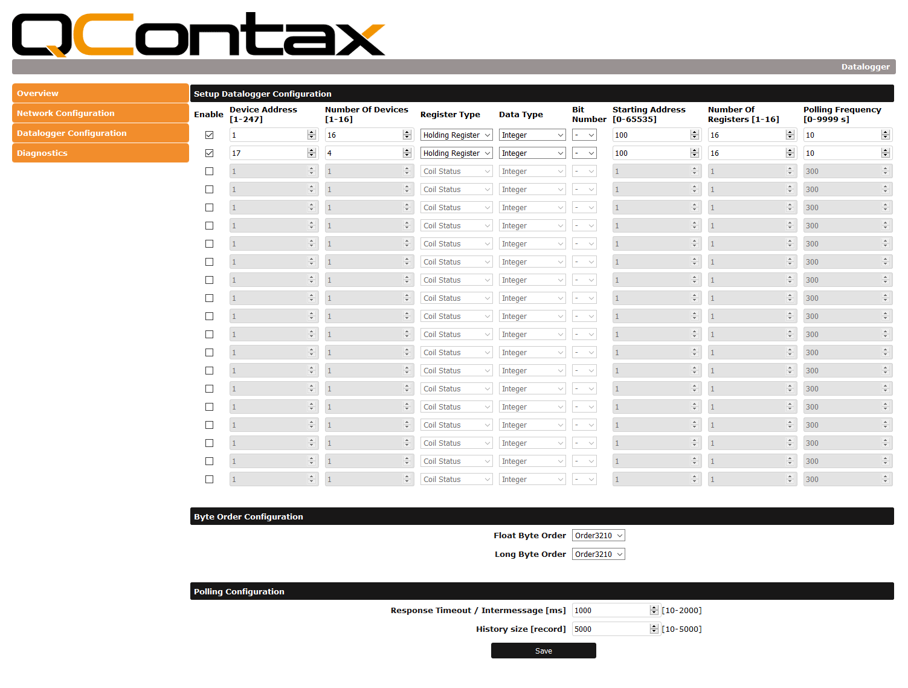Increment first row Device Address spinner
This screenshot has height=688, width=908.
point(312,132)
